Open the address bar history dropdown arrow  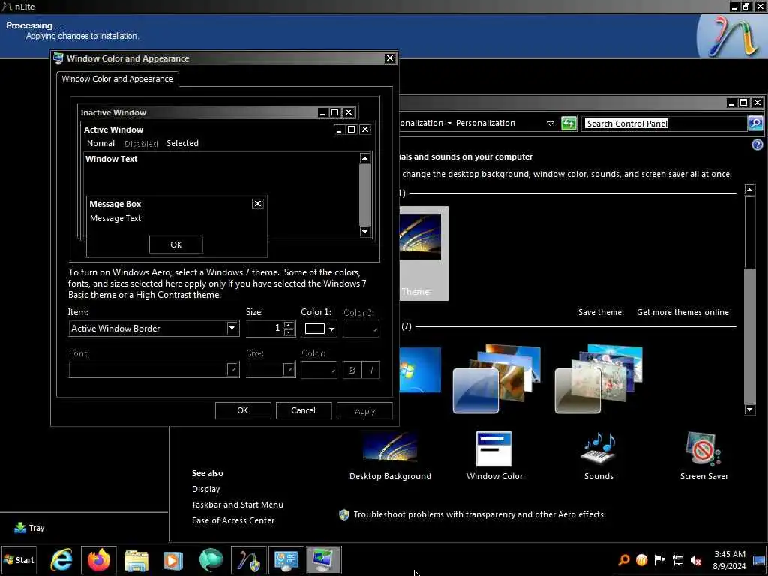[550, 124]
